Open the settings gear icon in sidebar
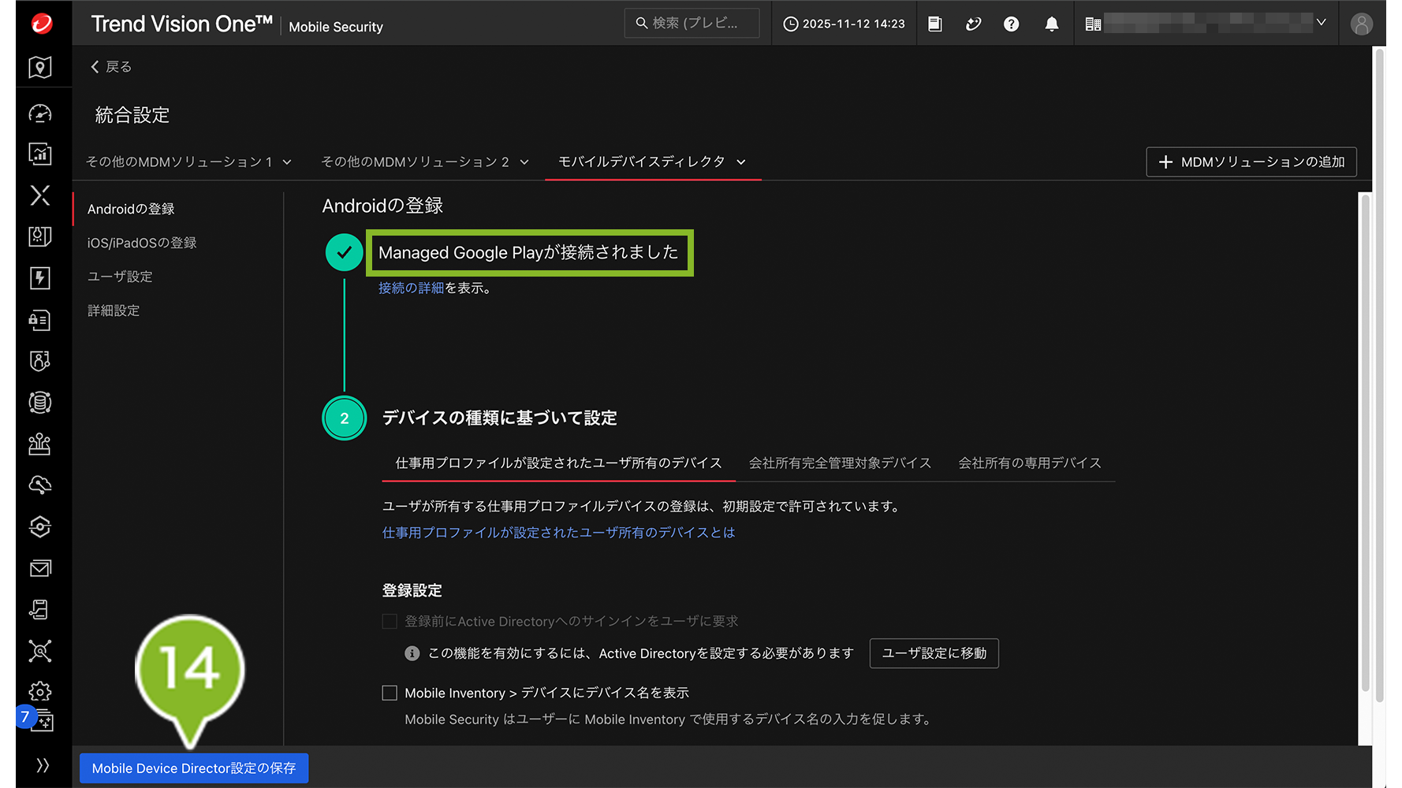 [x=40, y=691]
